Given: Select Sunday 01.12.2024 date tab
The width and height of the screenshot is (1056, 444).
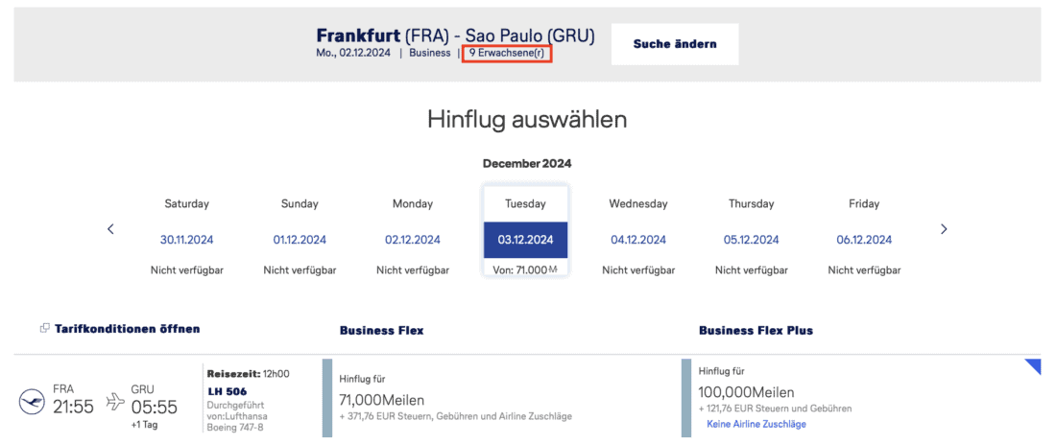Looking at the screenshot, I should pos(300,240).
